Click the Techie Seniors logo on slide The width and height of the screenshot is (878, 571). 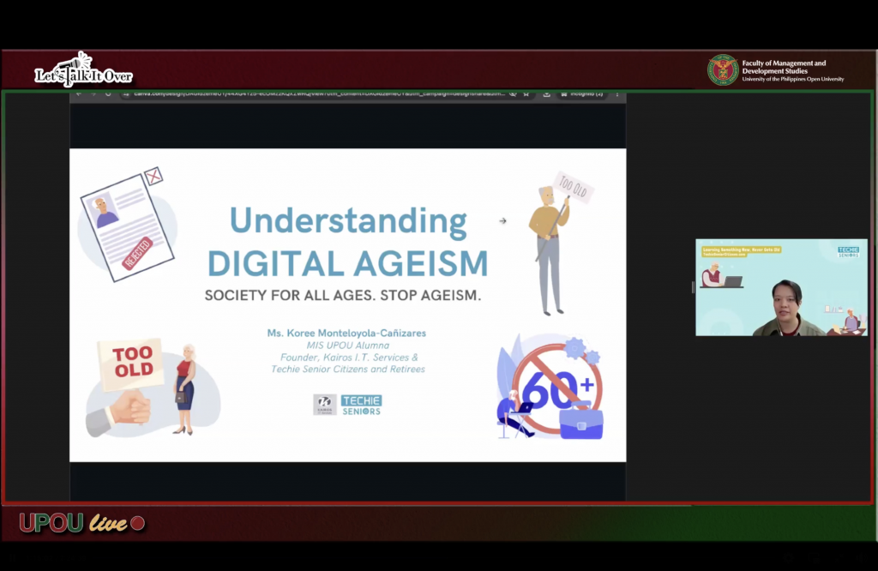tap(361, 405)
